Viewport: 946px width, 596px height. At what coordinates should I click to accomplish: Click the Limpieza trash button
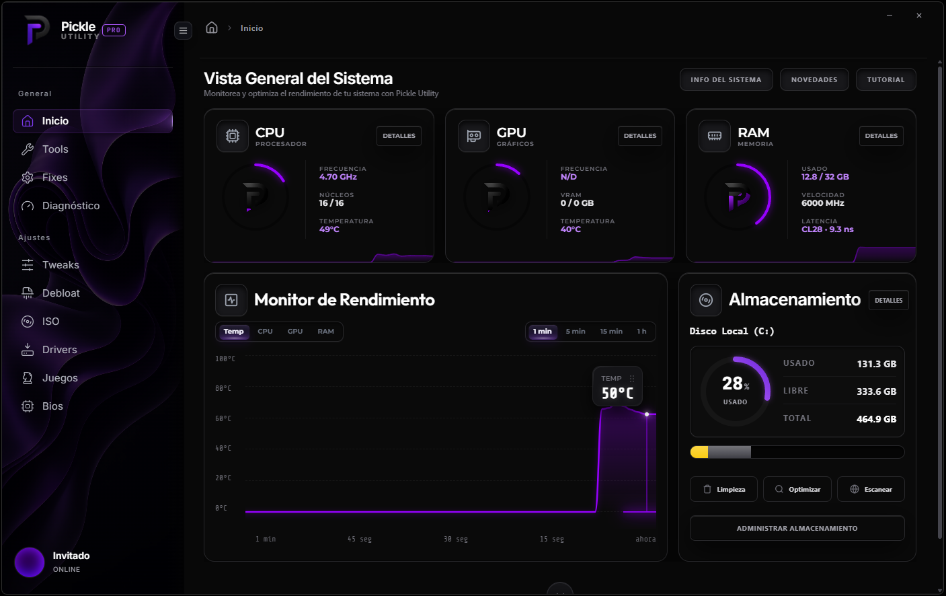pyautogui.click(x=724, y=489)
